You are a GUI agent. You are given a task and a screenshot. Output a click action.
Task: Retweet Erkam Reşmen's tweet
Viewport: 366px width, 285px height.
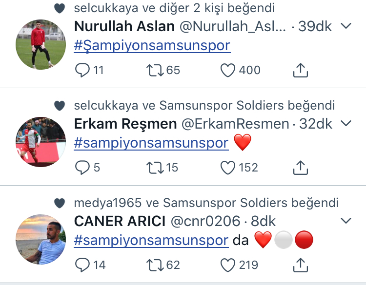pos(155,168)
